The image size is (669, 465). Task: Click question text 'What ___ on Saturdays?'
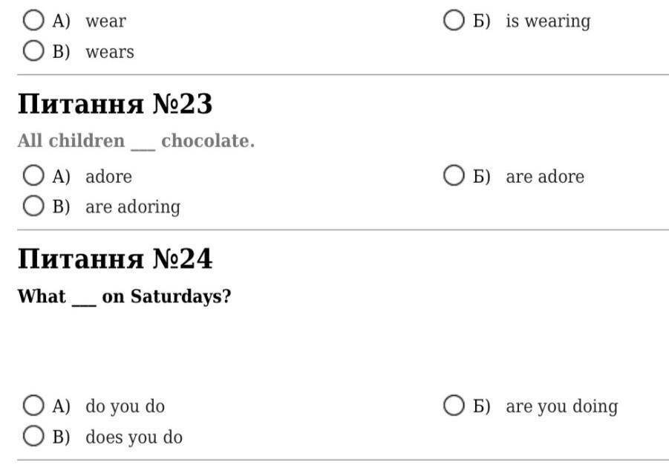point(124,296)
